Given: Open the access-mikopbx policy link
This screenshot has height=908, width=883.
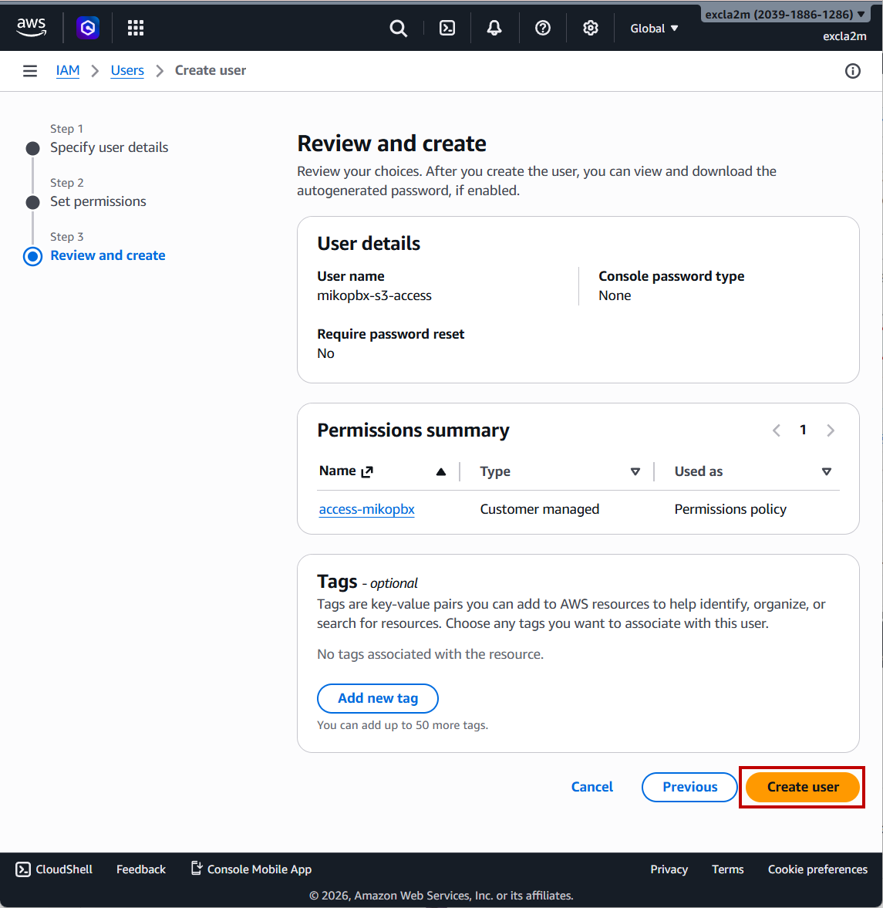Looking at the screenshot, I should point(367,509).
